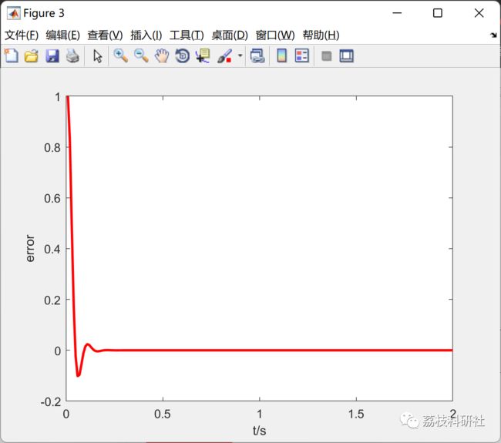This screenshot has width=501, height=443.
Task: Expand the Brush color dropdown arrow
Action: (x=240, y=55)
